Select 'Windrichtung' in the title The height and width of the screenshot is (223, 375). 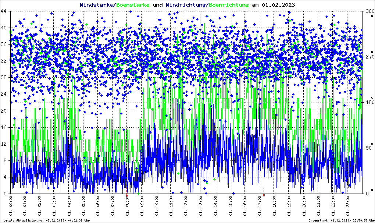(186, 5)
